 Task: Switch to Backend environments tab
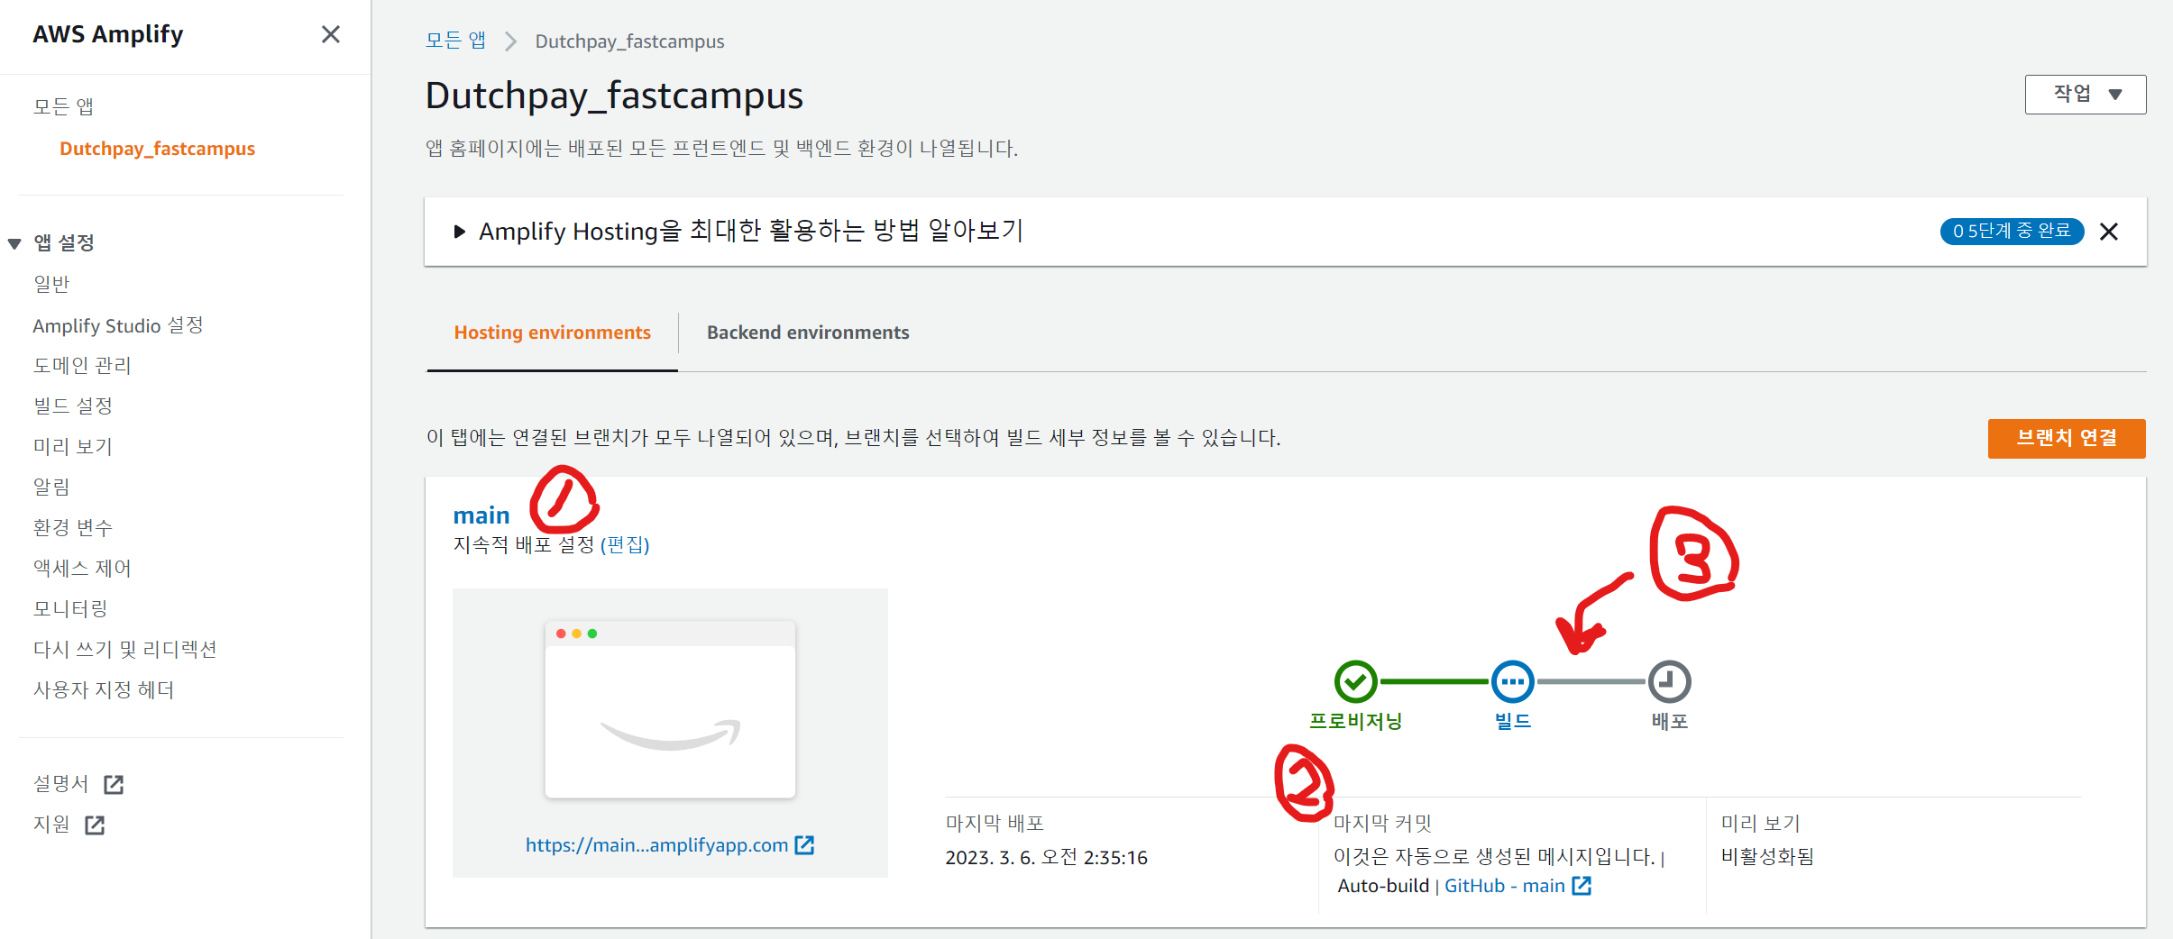[x=808, y=333]
